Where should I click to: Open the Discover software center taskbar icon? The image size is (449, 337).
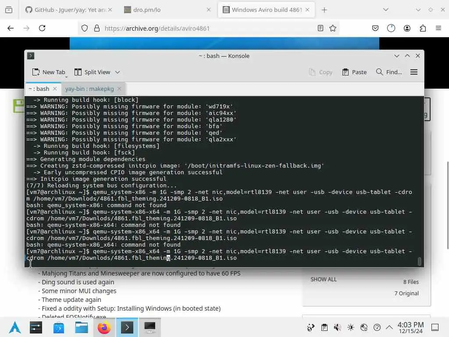pyautogui.click(x=59, y=327)
